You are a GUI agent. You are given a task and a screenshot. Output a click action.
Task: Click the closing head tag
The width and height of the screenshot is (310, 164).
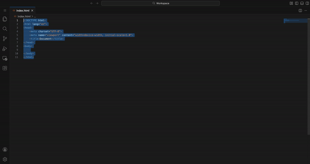[29, 42]
